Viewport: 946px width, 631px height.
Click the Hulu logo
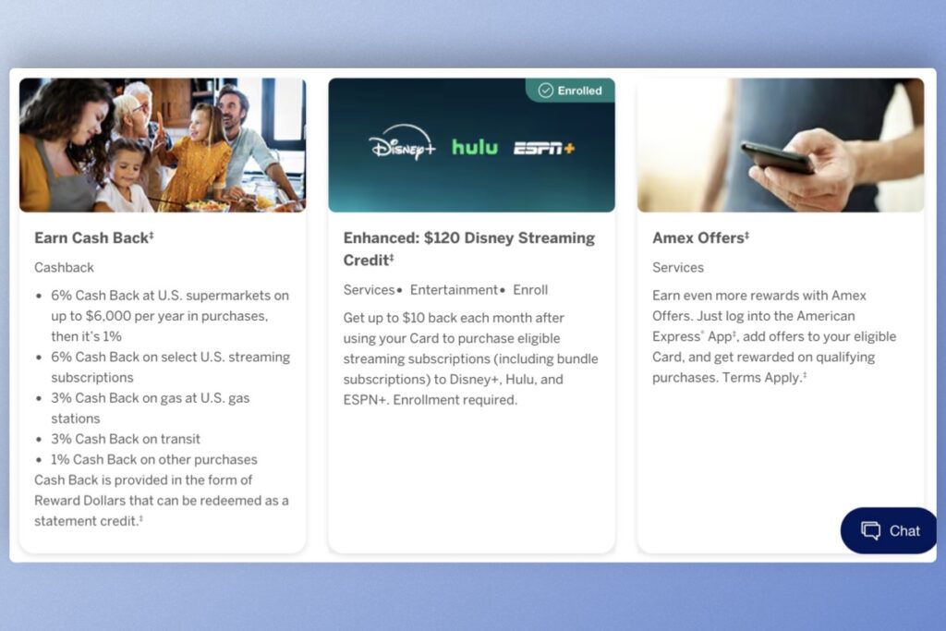click(475, 147)
